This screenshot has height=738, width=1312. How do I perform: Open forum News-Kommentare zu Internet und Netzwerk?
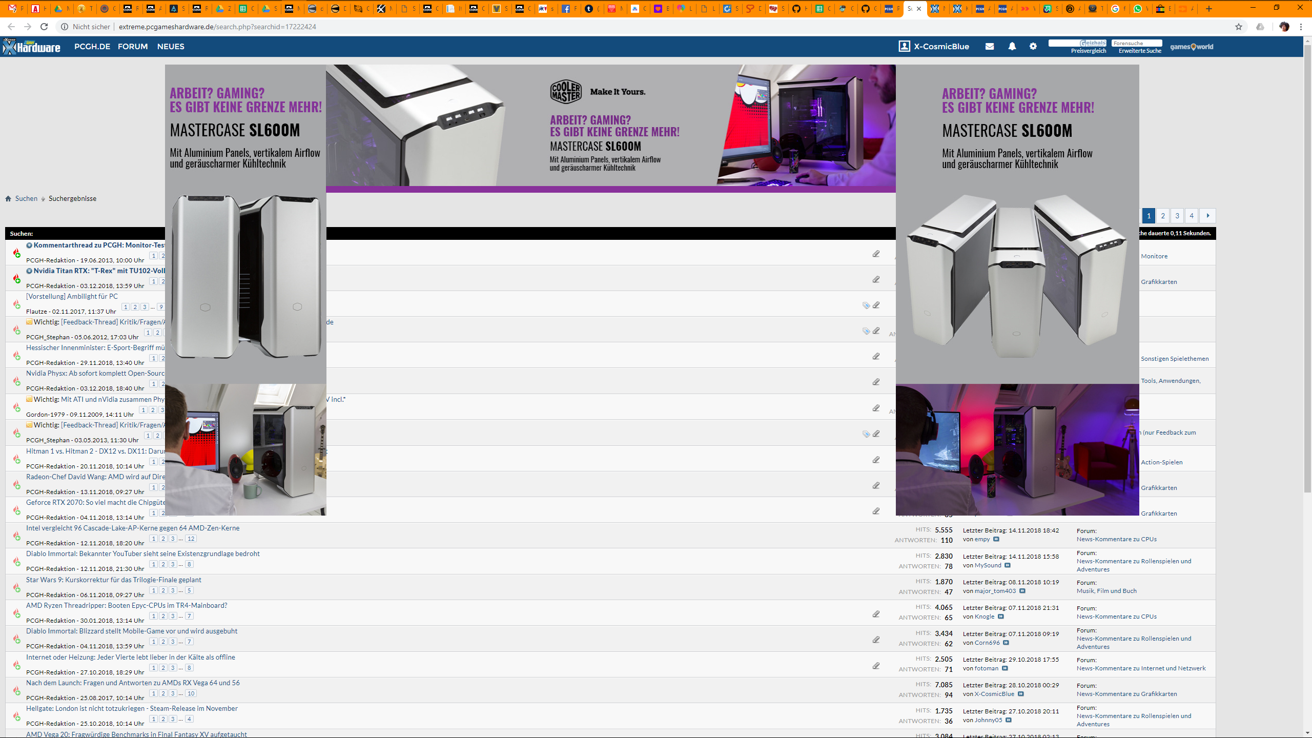(x=1141, y=668)
